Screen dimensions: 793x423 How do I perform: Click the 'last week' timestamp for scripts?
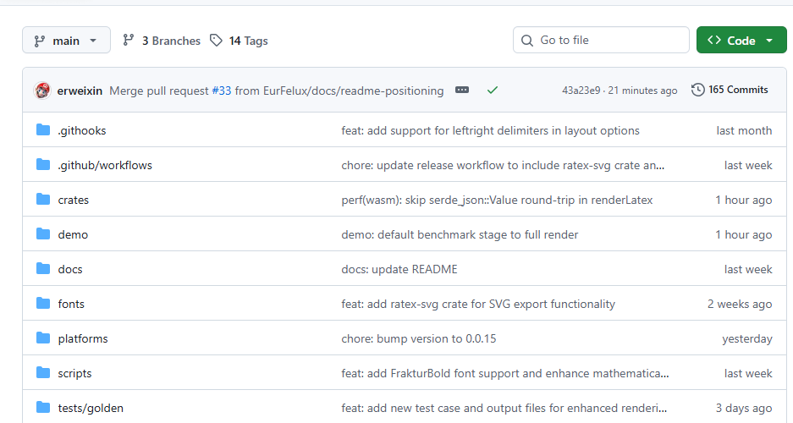pyautogui.click(x=748, y=373)
